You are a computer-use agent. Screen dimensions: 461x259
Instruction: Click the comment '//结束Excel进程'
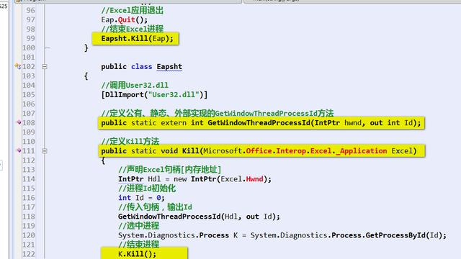tap(132, 29)
